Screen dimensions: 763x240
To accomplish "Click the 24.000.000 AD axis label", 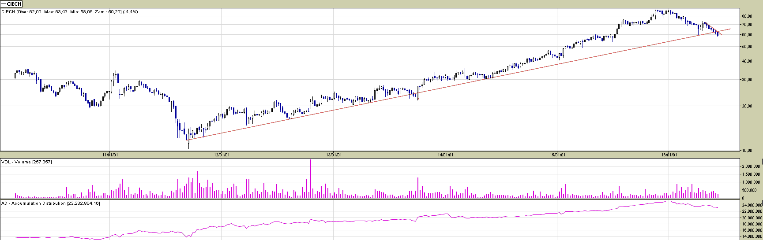I will [x=752, y=205].
